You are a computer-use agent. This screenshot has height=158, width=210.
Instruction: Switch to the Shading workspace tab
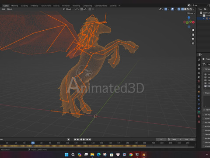coord(56,6)
